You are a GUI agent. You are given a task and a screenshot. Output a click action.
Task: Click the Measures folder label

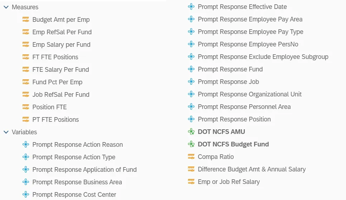pyautogui.click(x=25, y=7)
